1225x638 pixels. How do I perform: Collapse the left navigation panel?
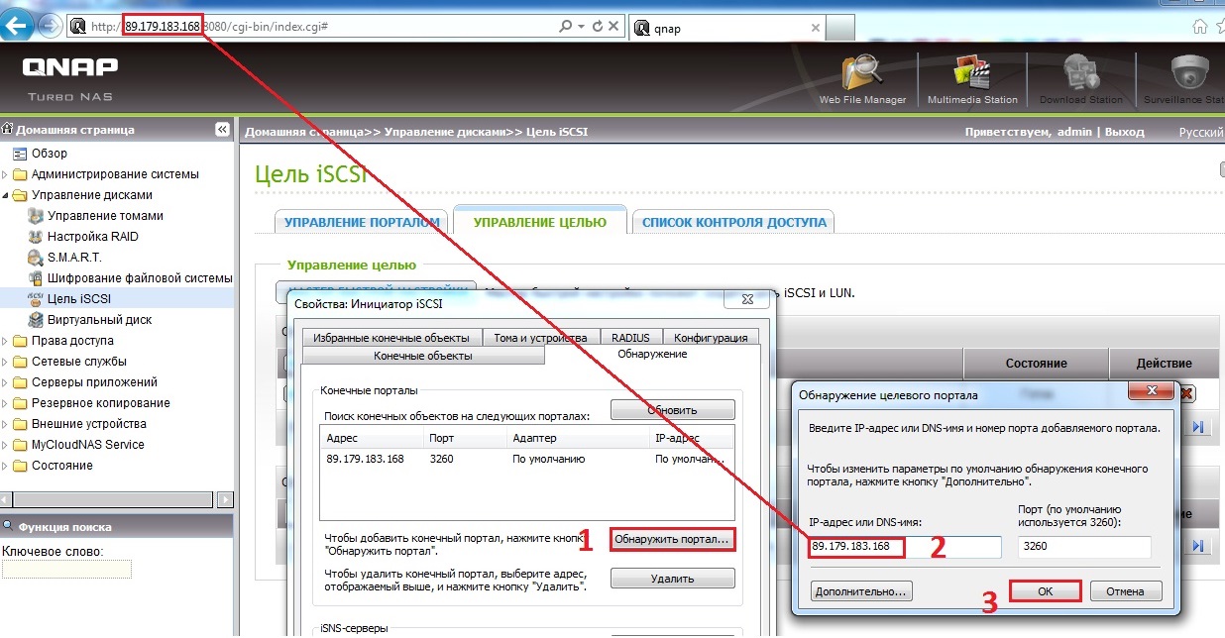[222, 130]
